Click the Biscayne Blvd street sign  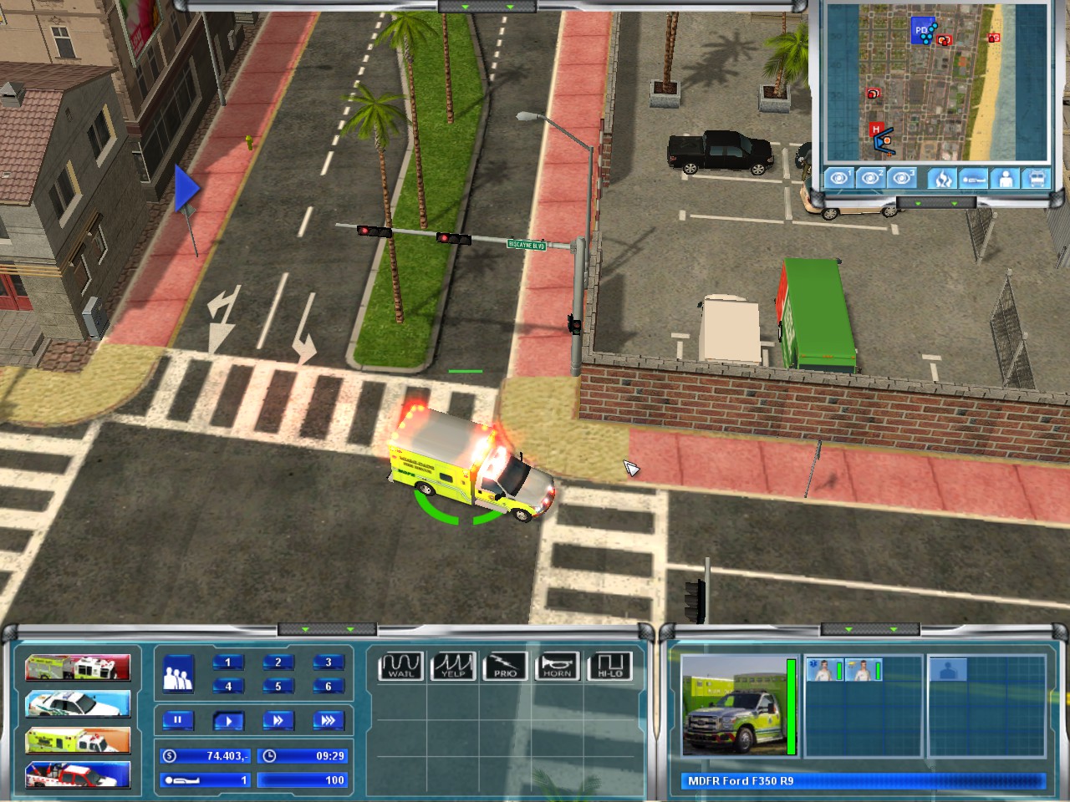(x=527, y=245)
